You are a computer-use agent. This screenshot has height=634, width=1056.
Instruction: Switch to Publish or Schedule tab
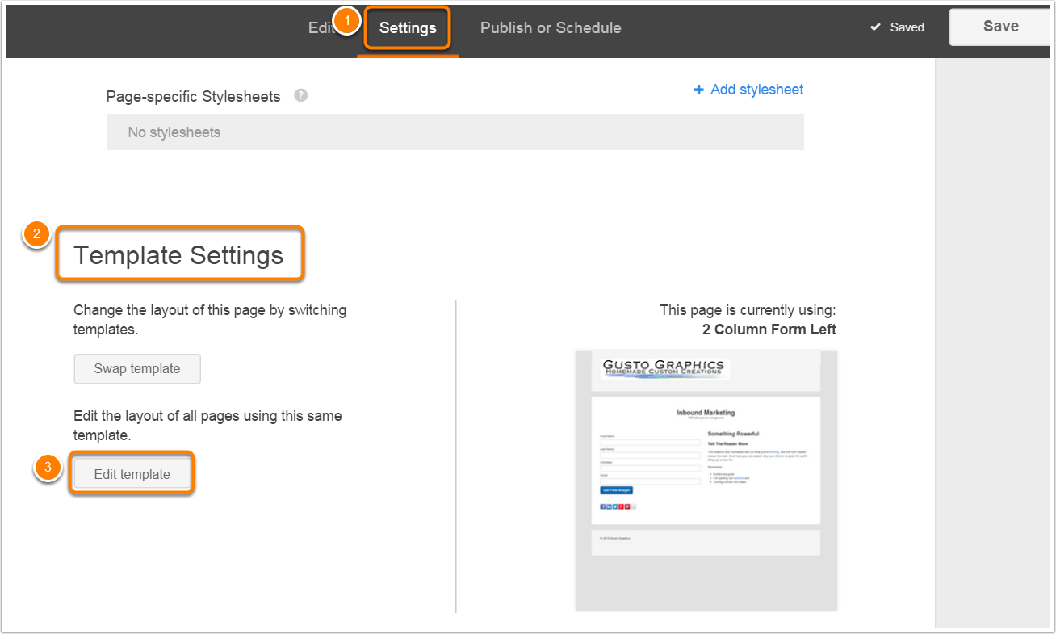551,28
